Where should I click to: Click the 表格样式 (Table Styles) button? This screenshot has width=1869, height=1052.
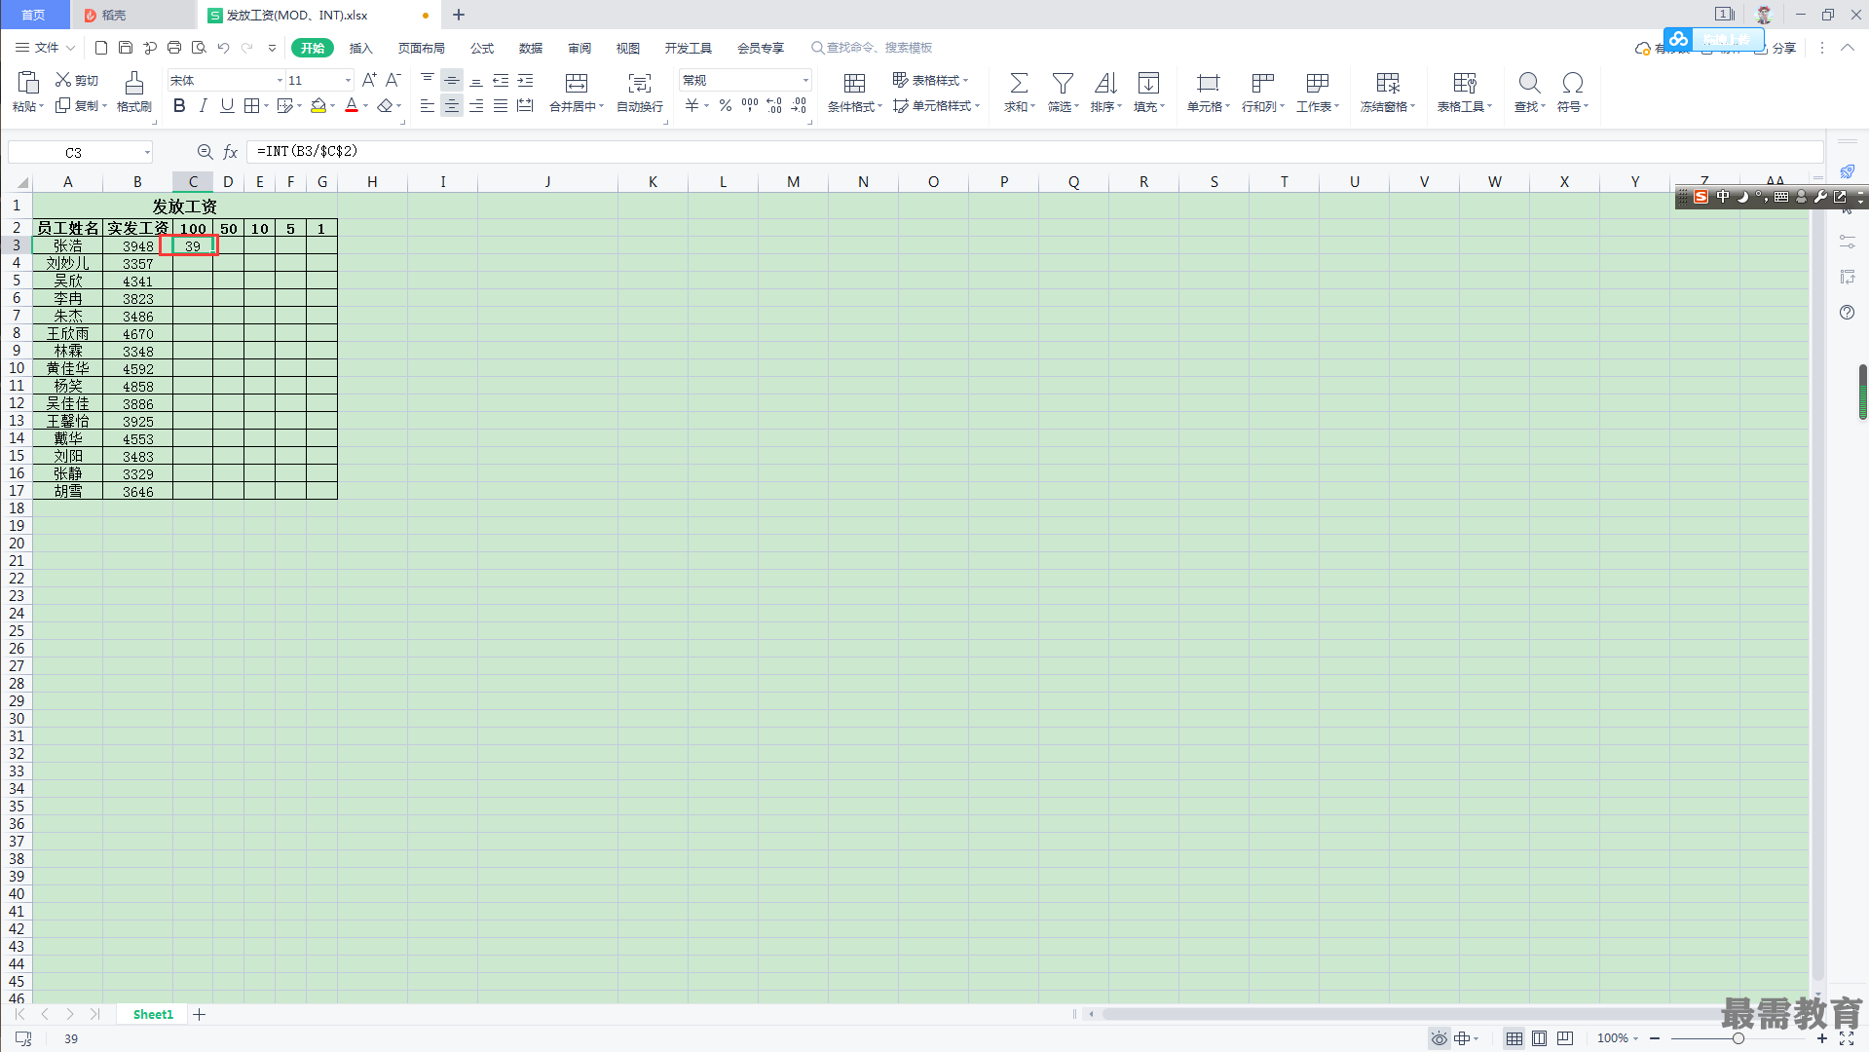click(x=930, y=80)
